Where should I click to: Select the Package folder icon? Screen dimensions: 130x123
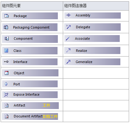pyautogui.click(x=7, y=16)
